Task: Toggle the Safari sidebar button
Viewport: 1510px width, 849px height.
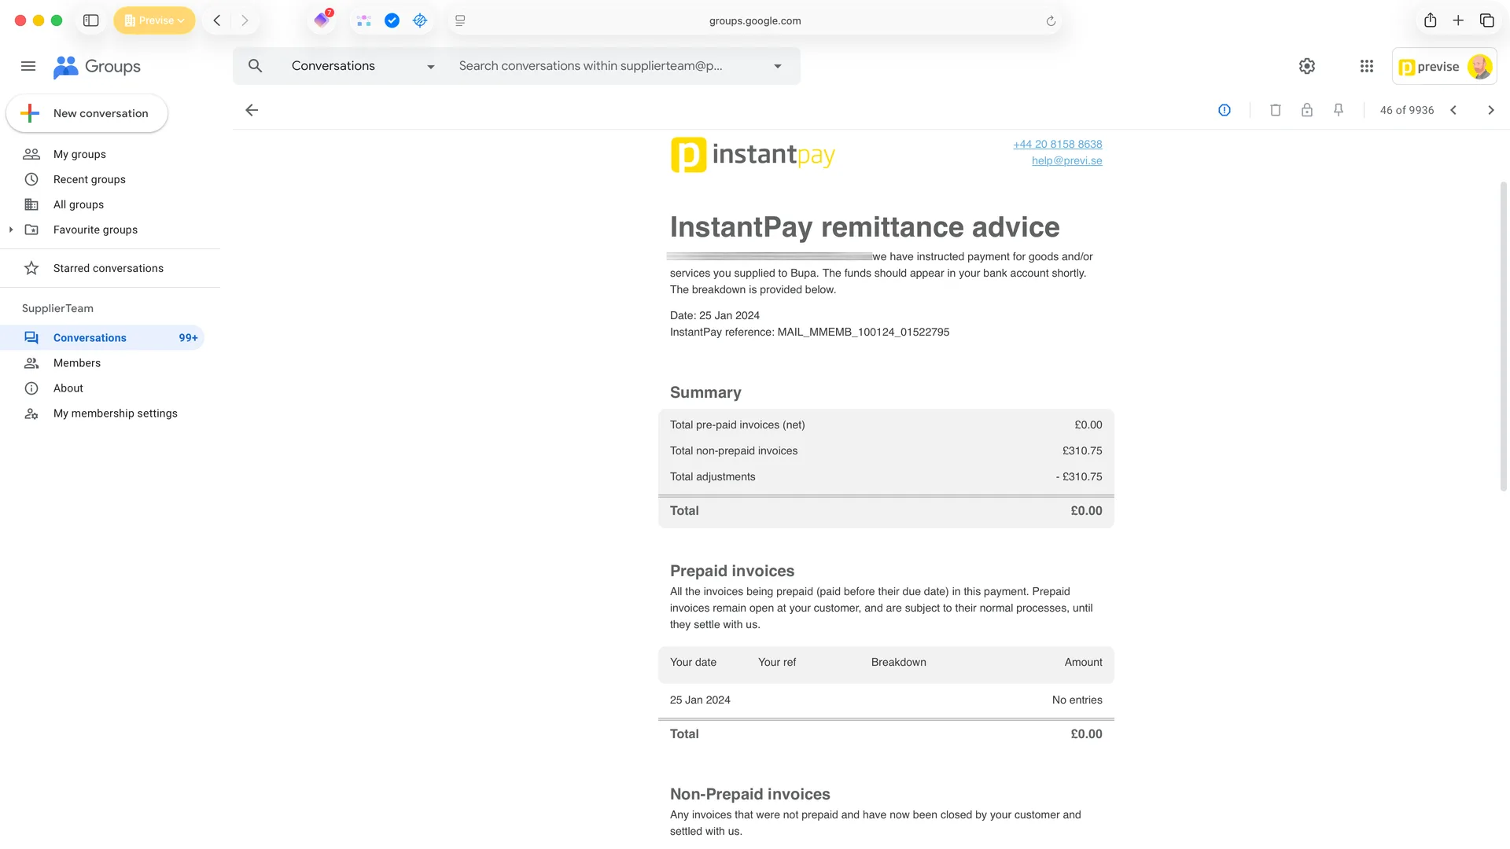Action: (91, 20)
